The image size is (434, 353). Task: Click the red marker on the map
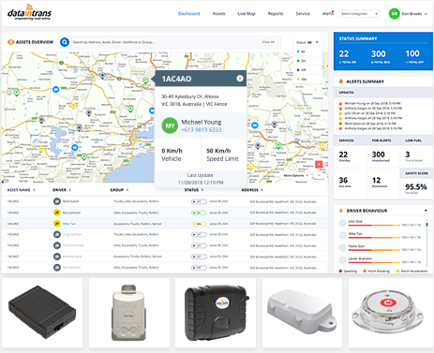[x=319, y=164]
